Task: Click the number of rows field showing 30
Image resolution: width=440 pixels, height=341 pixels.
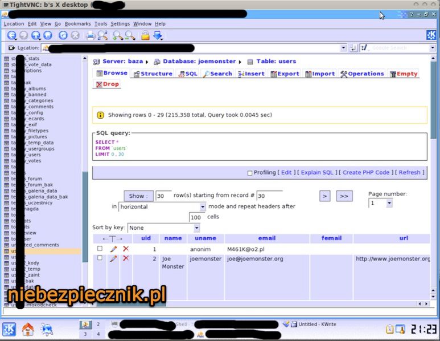Action: 163,196
